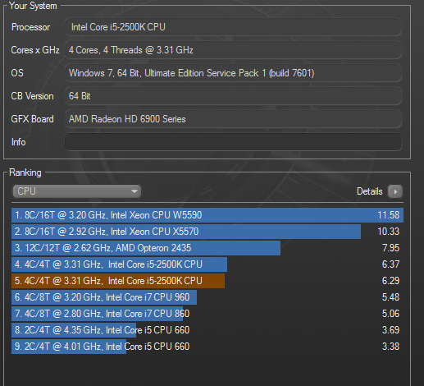Click the score value 7.95
This screenshot has width=424, height=386.
(390, 248)
